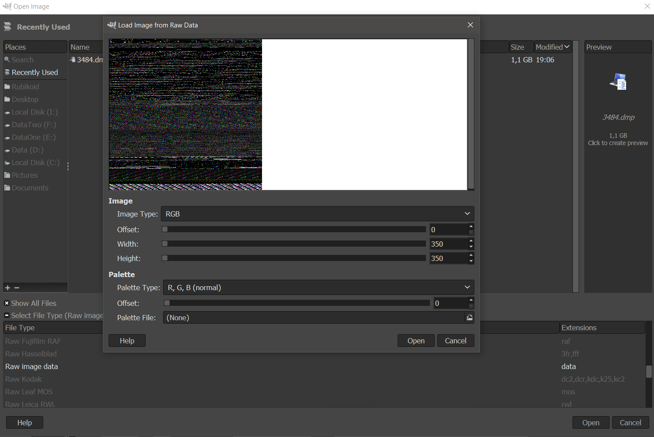The height and width of the screenshot is (437, 654).
Task: Increase the image Offset with up arrow
Action: [x=471, y=227]
